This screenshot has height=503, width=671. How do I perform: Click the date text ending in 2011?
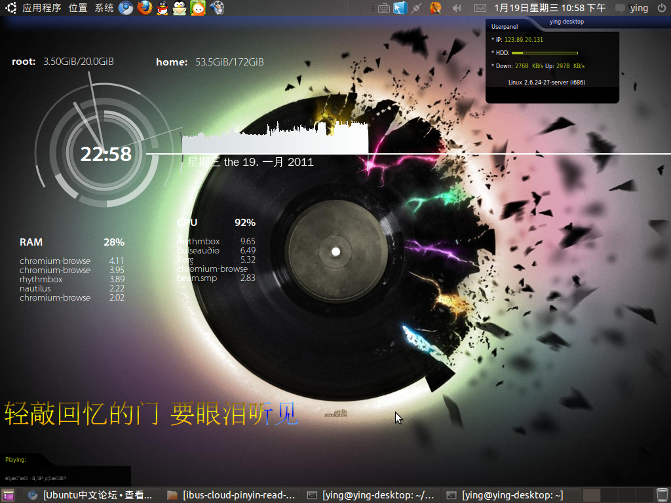click(250, 162)
